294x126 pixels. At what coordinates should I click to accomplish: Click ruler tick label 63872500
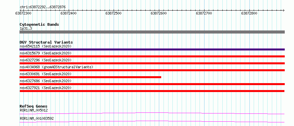(x=113, y=14)
